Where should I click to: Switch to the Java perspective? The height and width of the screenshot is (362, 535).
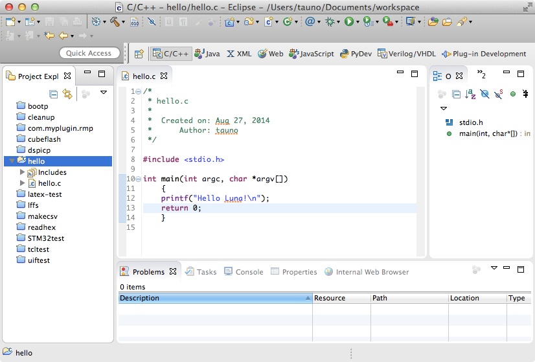[207, 54]
